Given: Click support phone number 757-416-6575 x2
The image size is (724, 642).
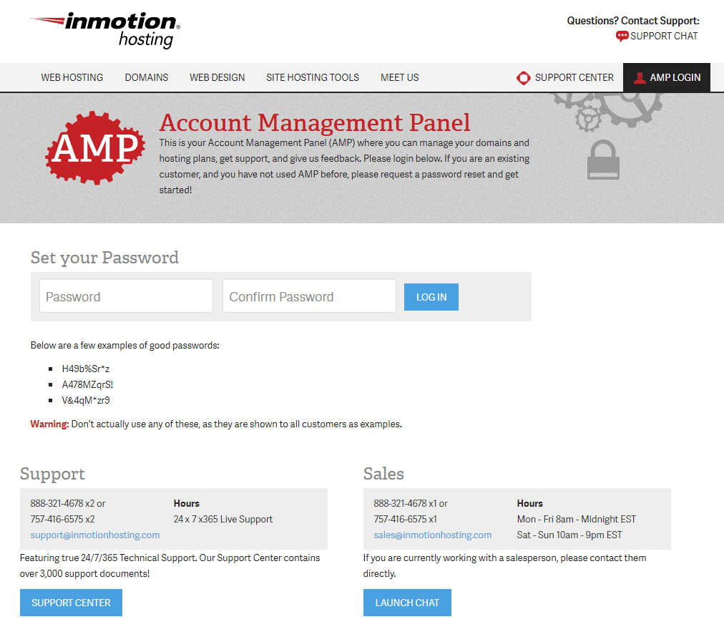Looking at the screenshot, I should pyautogui.click(x=62, y=519).
